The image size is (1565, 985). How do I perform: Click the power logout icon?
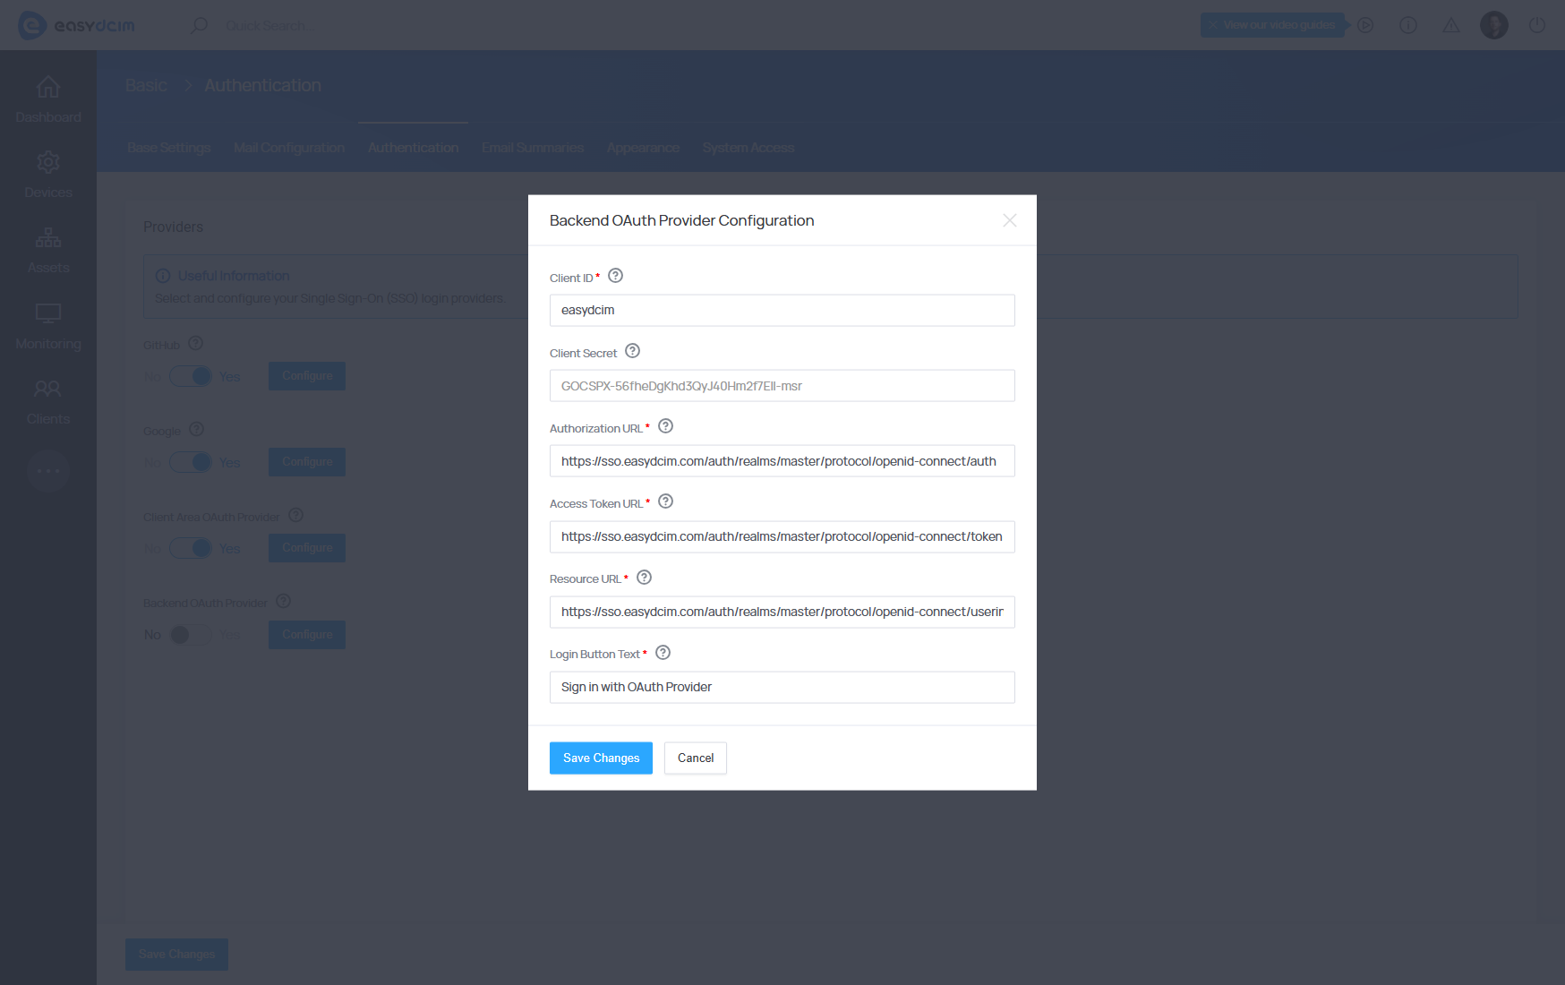[x=1537, y=25]
